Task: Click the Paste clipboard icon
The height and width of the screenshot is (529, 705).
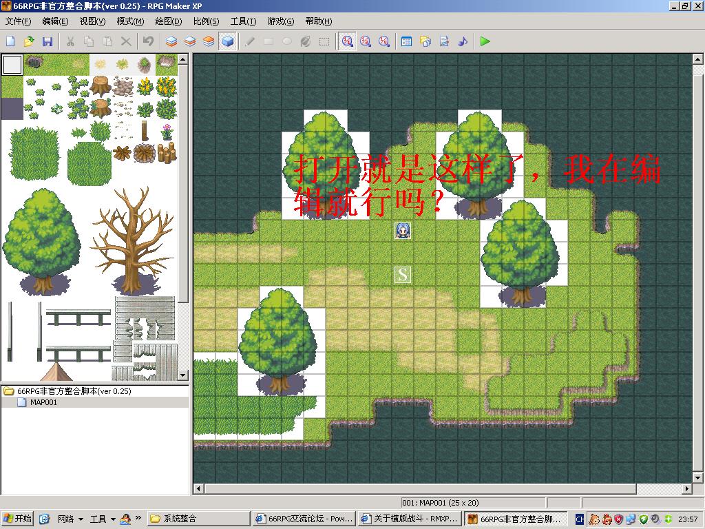Action: click(x=107, y=41)
